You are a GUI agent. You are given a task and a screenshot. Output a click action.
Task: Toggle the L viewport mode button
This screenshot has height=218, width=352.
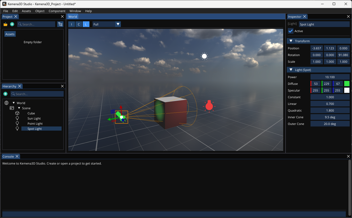(86, 24)
